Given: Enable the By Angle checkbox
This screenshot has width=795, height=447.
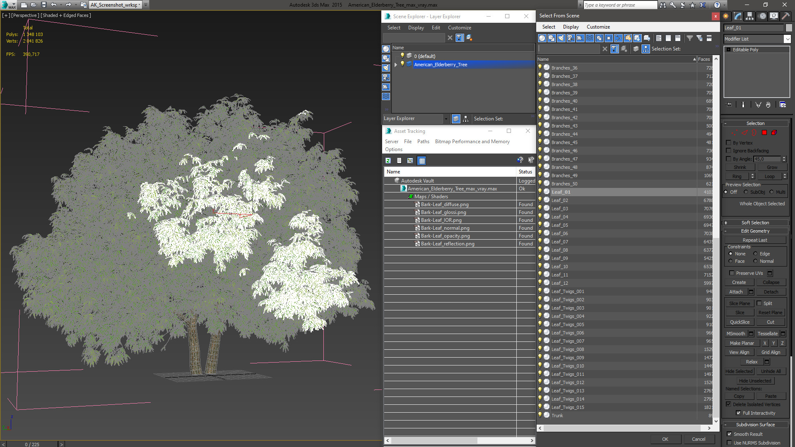Looking at the screenshot, I should click(x=729, y=159).
